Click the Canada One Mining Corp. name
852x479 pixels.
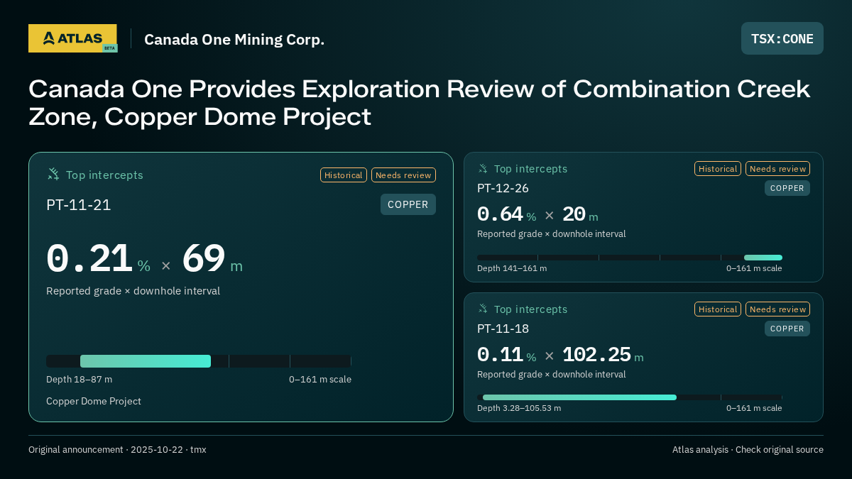[234, 39]
